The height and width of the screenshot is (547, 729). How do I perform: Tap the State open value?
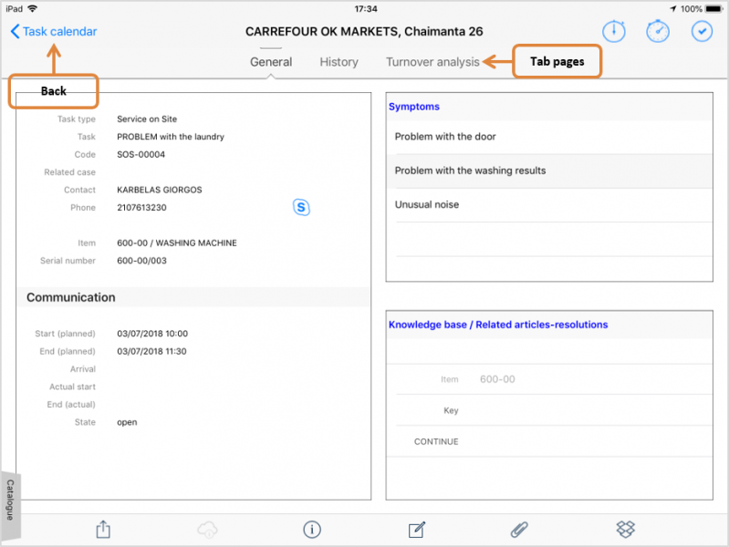[127, 422]
